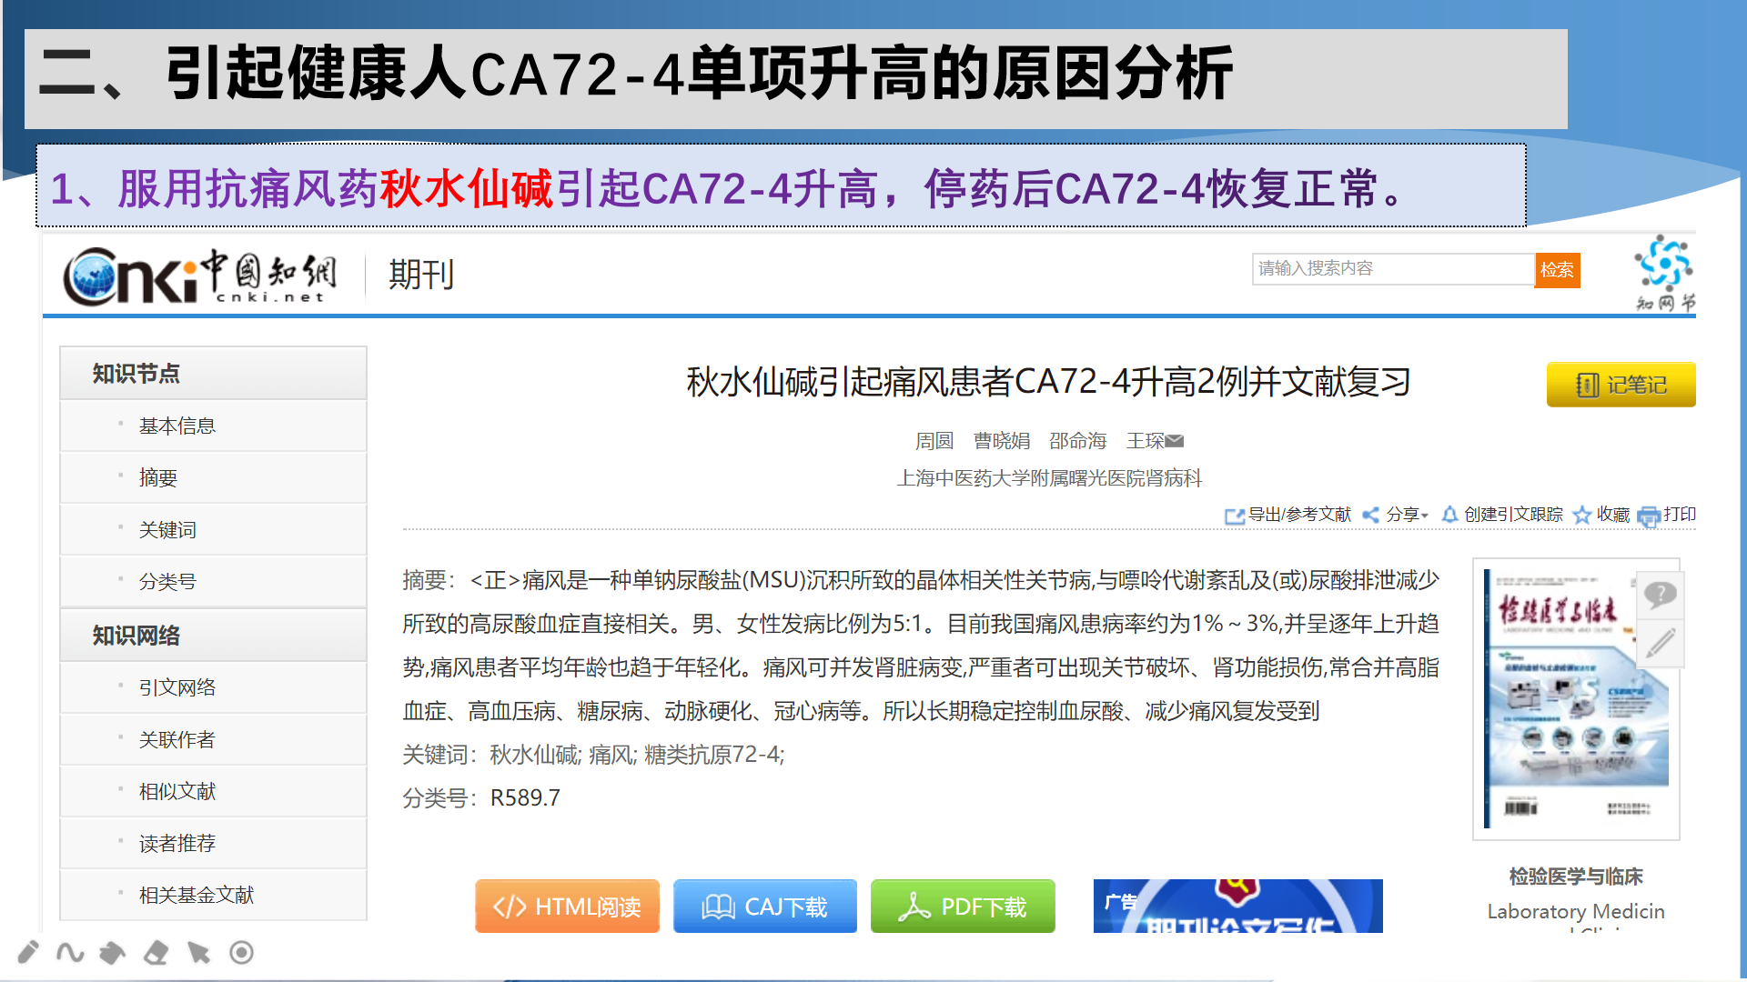Screen dimensions: 1747x982
Task: Click the 收藏 star icon
Action: 1583,516
